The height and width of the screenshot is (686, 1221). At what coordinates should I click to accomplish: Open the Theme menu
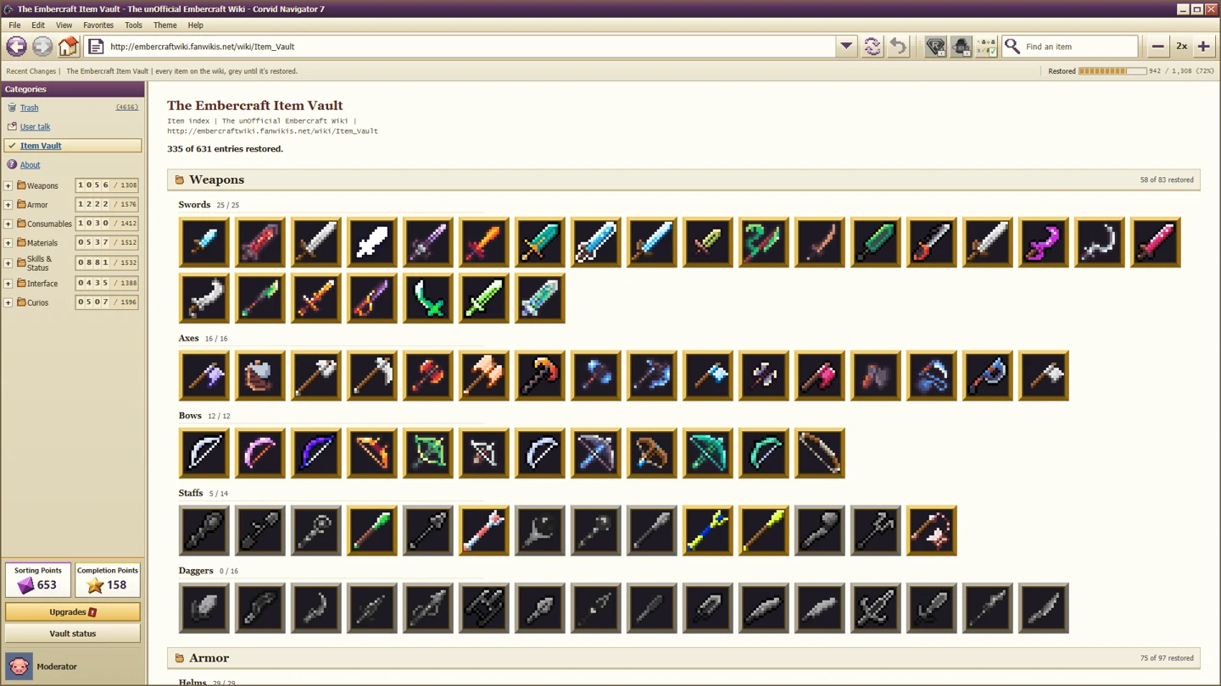click(164, 25)
